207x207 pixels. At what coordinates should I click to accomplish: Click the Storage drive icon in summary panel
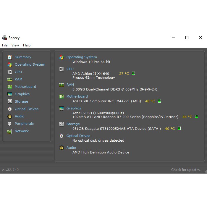point(62,124)
